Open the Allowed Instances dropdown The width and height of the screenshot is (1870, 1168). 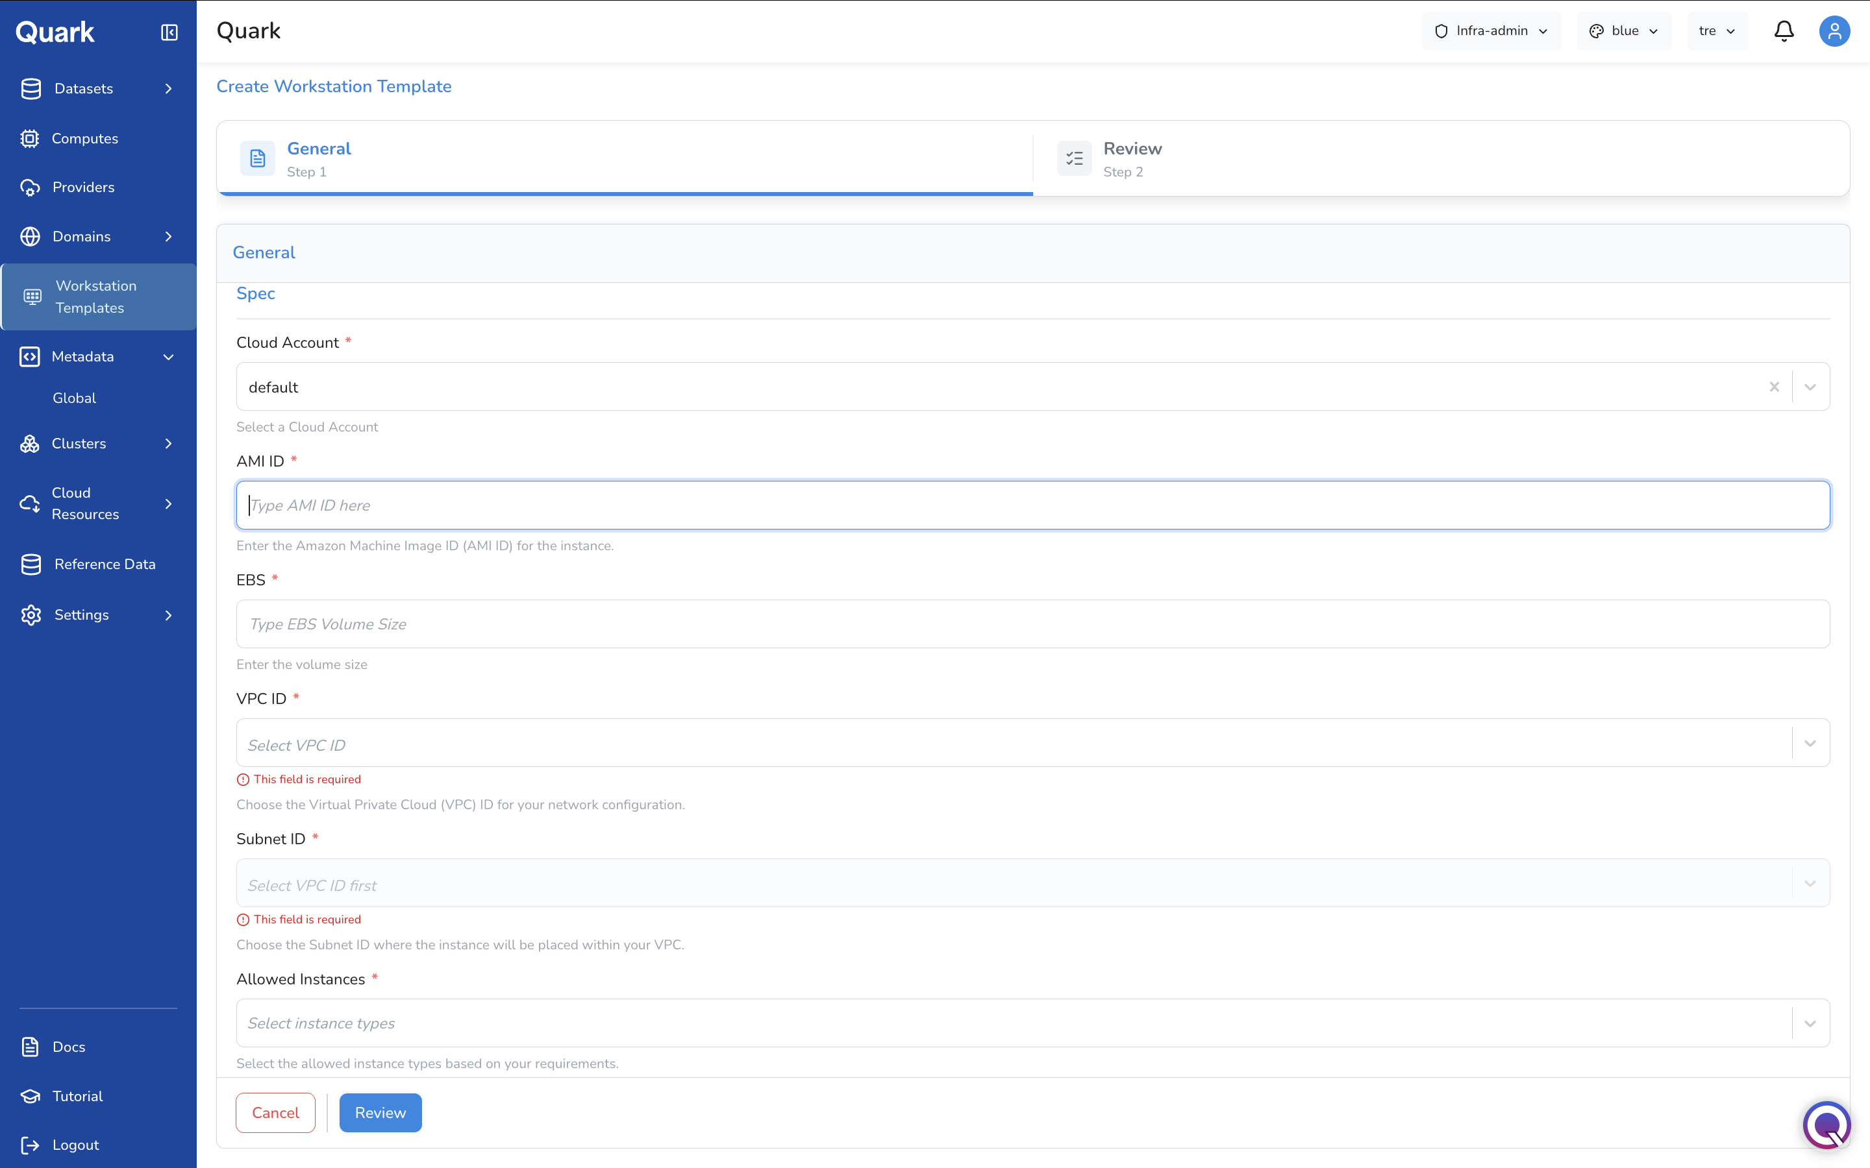tap(1033, 1023)
